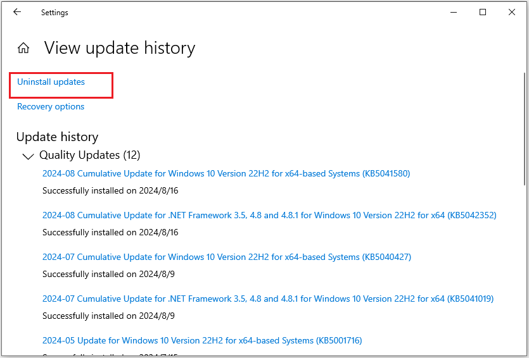Click the vertical scrollbar thumb
The height and width of the screenshot is (358, 529).
click(524, 127)
